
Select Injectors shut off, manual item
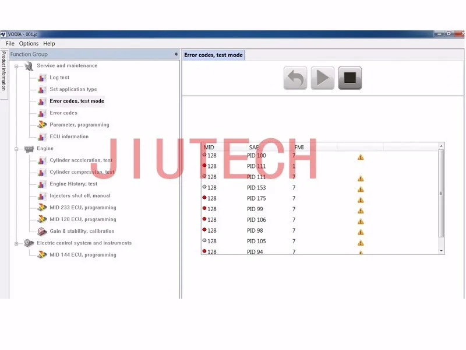click(80, 196)
